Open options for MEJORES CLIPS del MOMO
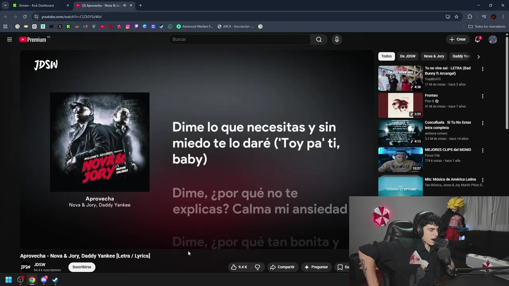 point(483,151)
